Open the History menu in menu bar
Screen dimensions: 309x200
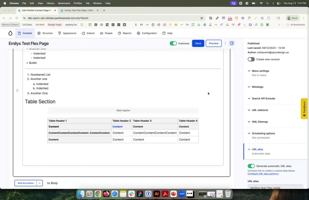pyautogui.click(x=50, y=3)
